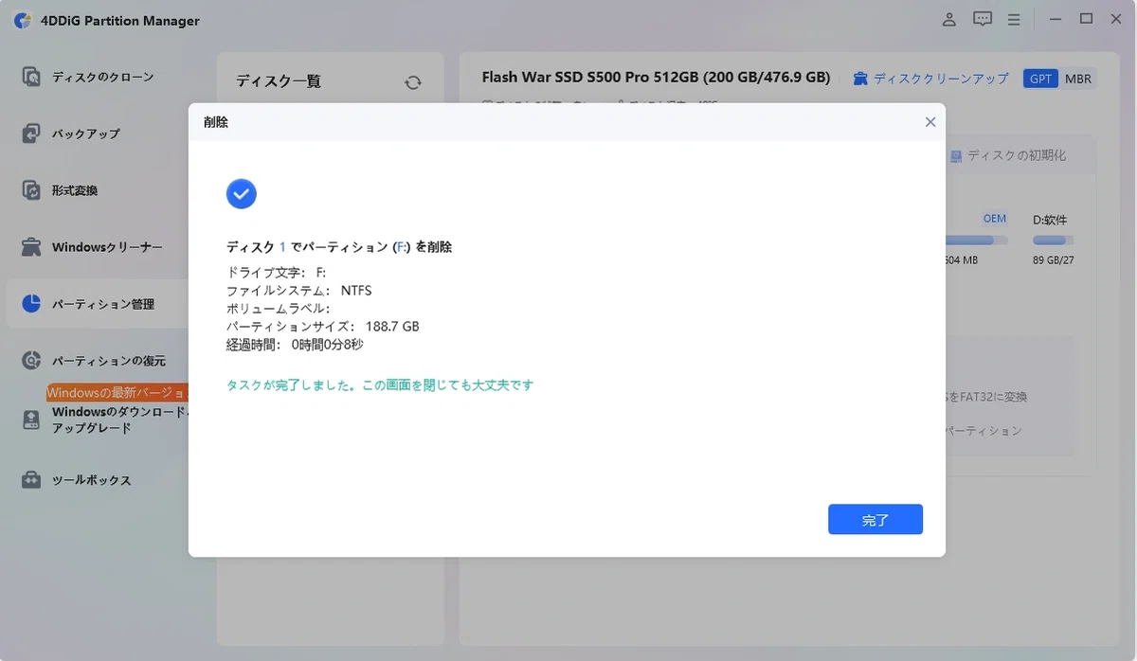Click the toolbox sidebar icon
Screen dimensions: 1137x661
click(x=31, y=480)
